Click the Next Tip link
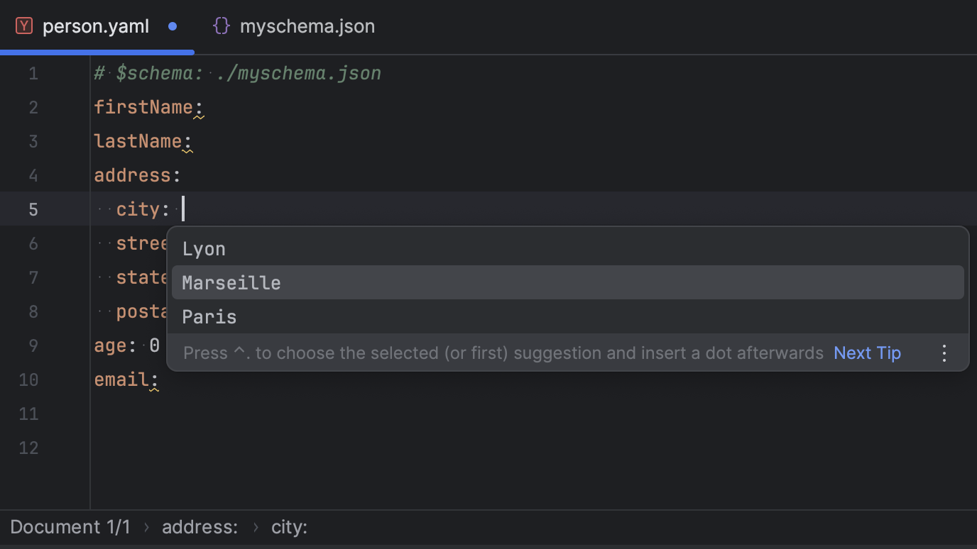 coord(867,353)
